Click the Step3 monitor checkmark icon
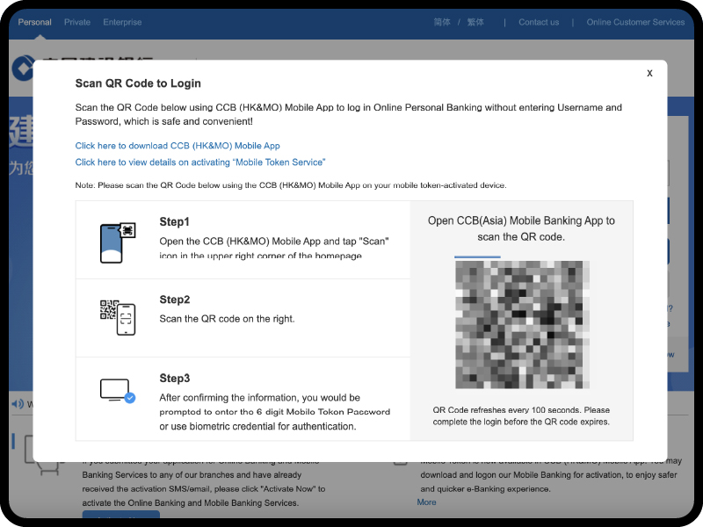Image resolution: width=703 pixels, height=527 pixels. click(118, 390)
